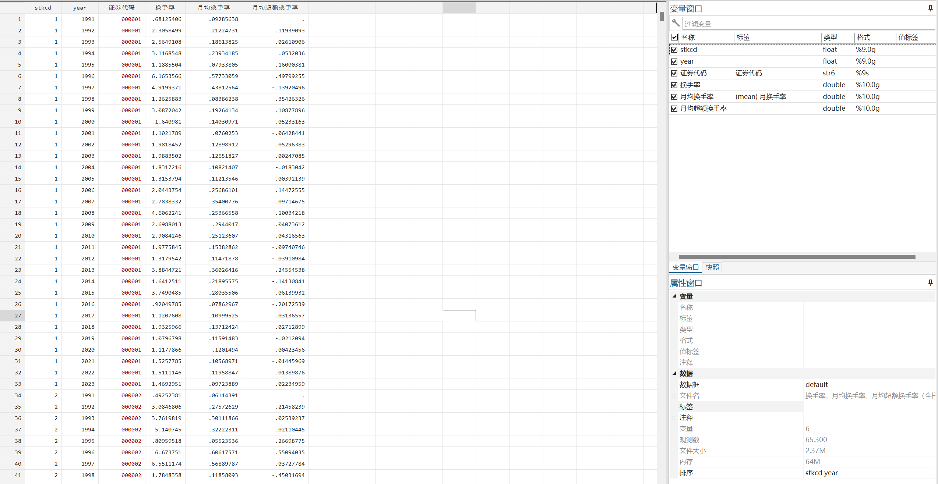Switch to the 快照 tab
The width and height of the screenshot is (938, 484).
point(712,267)
